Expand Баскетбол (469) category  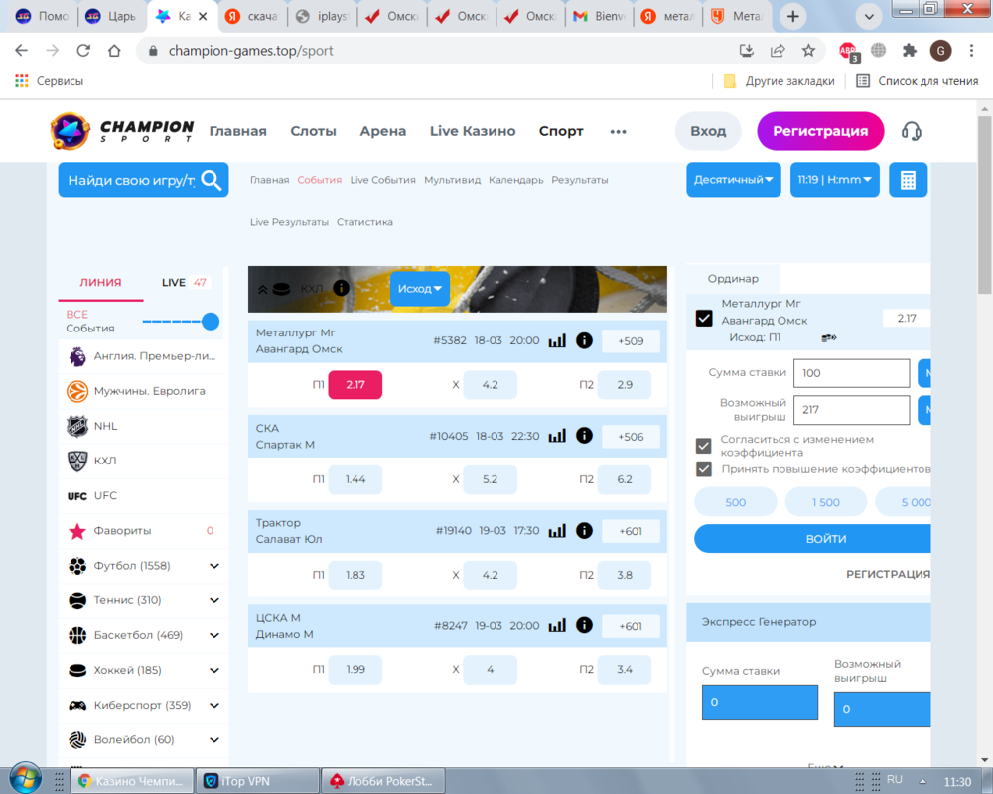pos(214,635)
